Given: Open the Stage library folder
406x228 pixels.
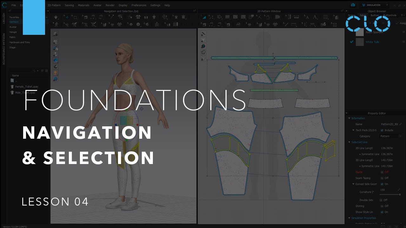Looking at the screenshot, I should point(12,47).
